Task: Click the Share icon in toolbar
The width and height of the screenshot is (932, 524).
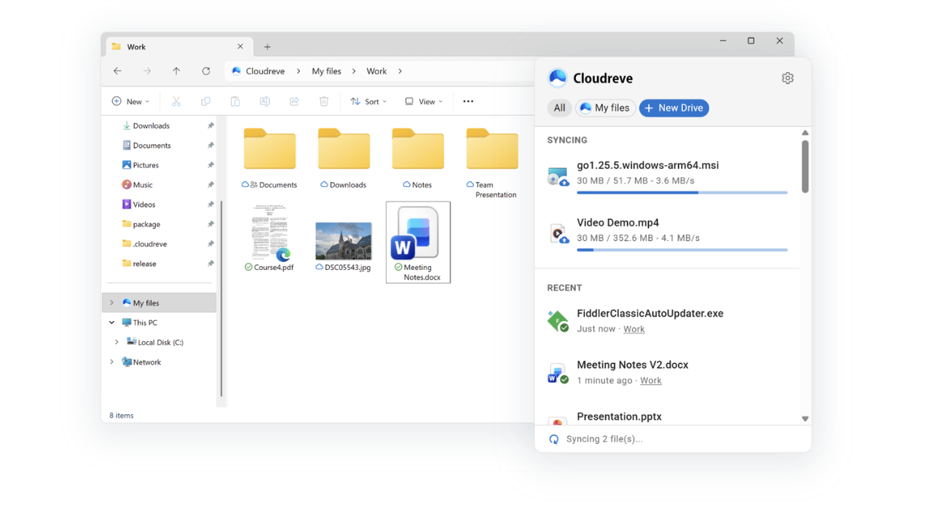Action: coord(294,101)
